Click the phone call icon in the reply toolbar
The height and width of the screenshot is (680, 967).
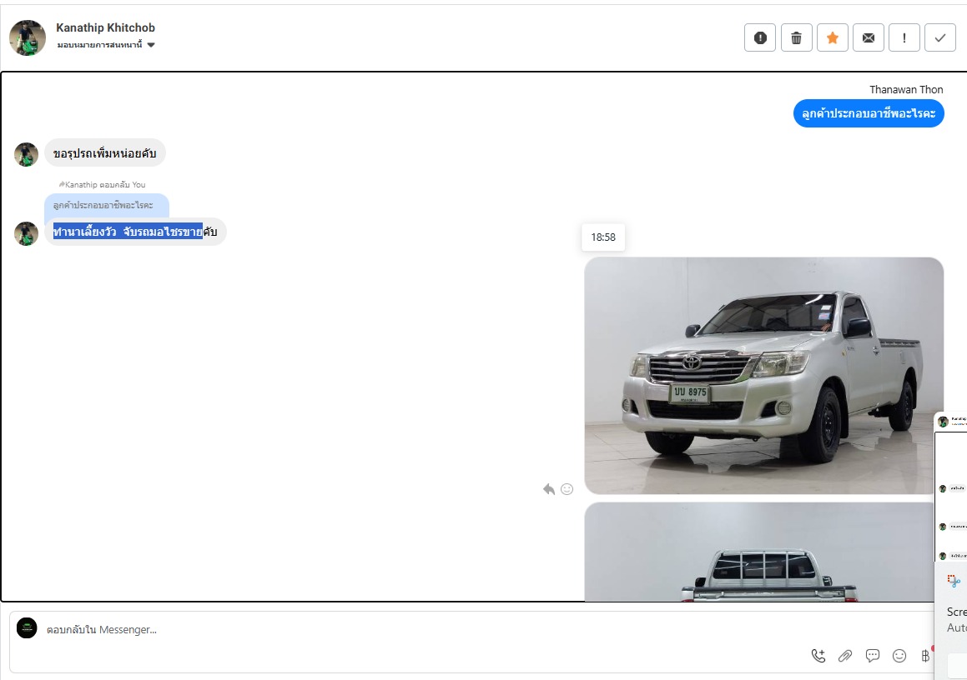tap(818, 656)
